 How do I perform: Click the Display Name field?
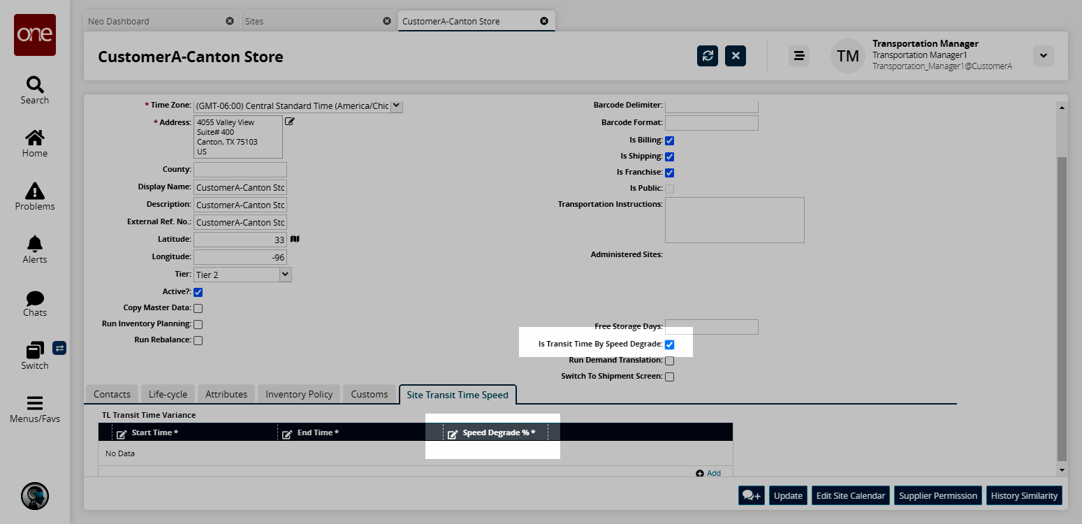(x=240, y=187)
